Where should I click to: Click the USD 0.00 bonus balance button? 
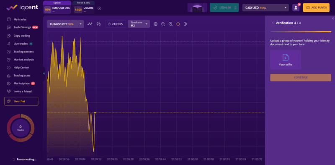[224, 8]
